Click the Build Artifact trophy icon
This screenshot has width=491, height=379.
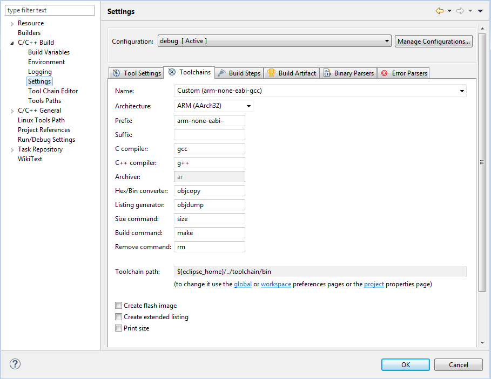(271, 73)
